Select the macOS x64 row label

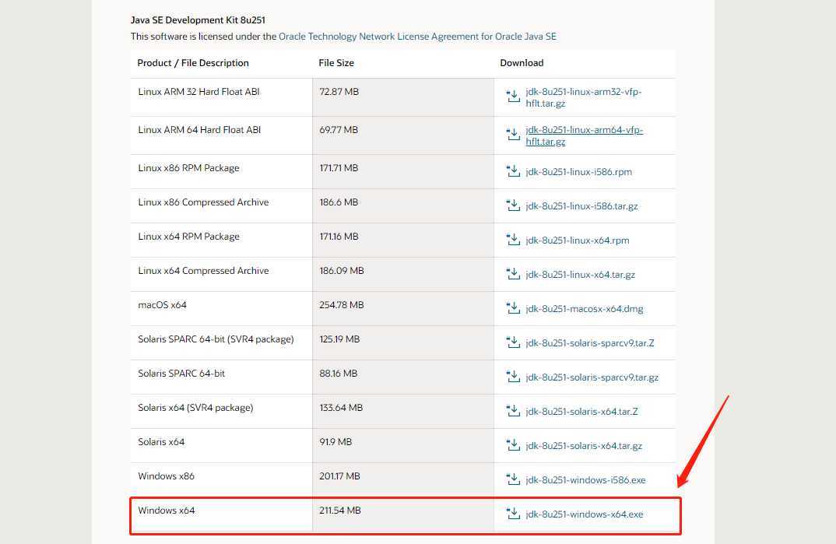coord(162,305)
